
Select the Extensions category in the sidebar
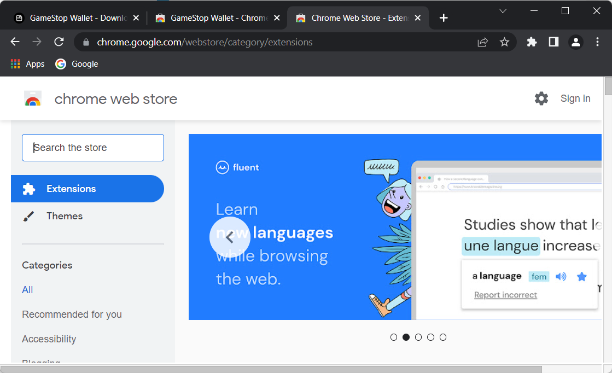[71, 188]
